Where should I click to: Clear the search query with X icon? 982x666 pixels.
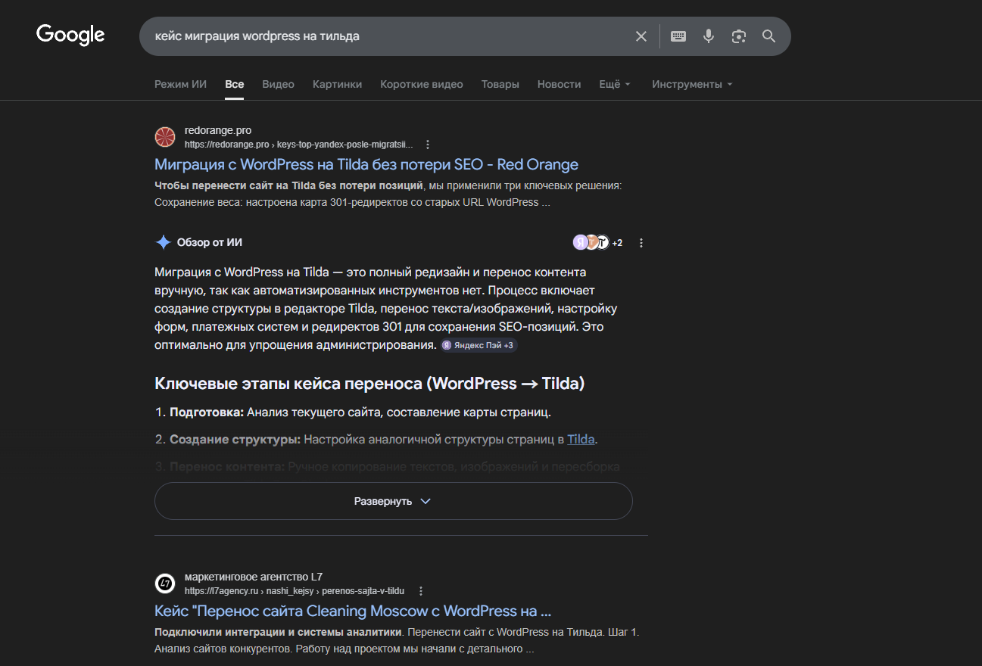coord(641,36)
